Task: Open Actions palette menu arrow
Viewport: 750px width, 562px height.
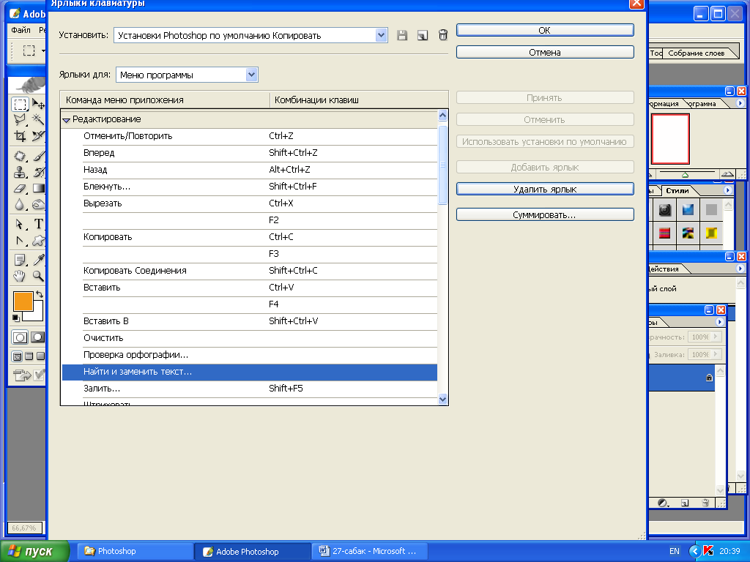Action: (740, 269)
